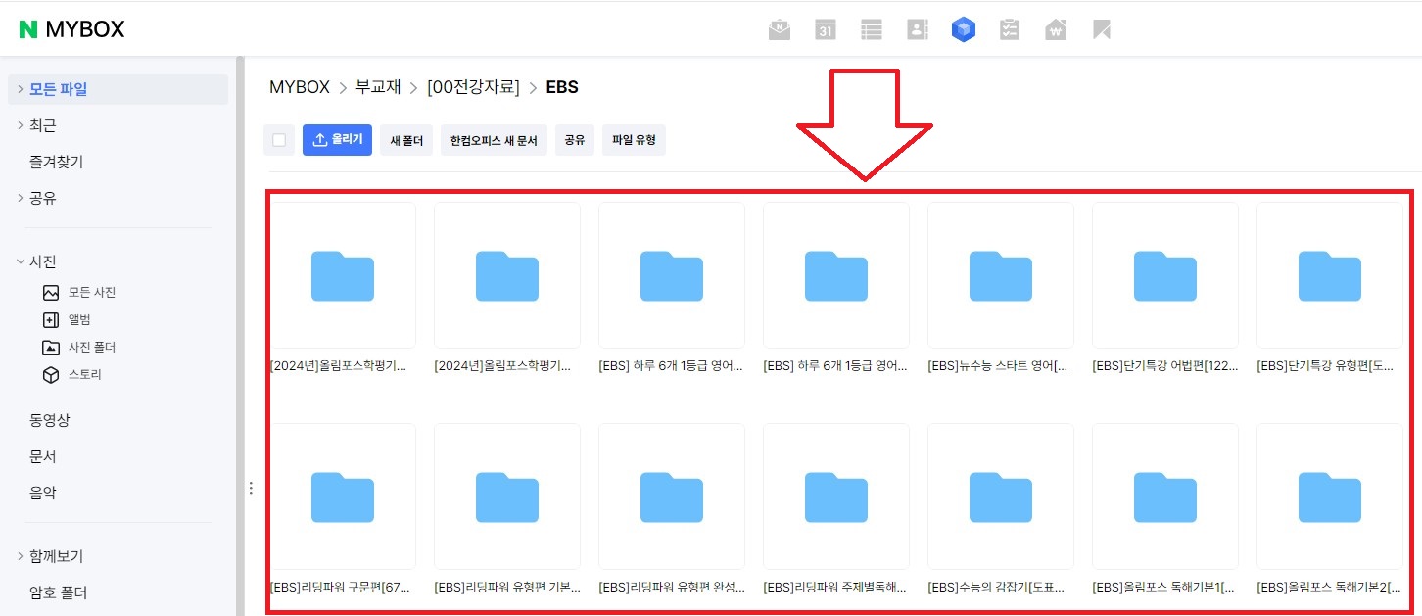The image size is (1422, 616).
Task: Create a folder with 새 폴더
Action: (x=406, y=140)
